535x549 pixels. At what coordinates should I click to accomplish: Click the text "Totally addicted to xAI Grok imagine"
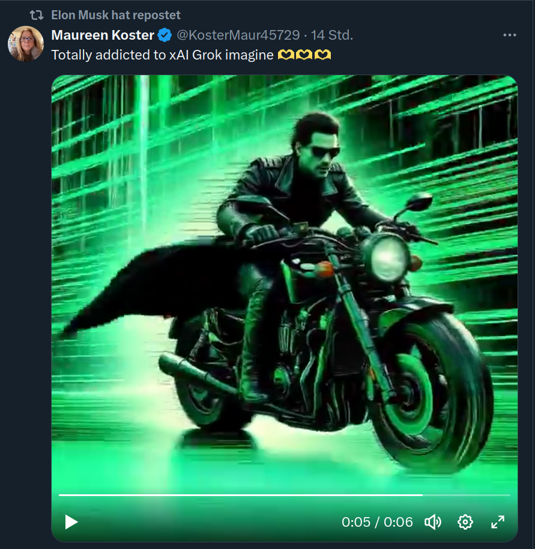163,55
